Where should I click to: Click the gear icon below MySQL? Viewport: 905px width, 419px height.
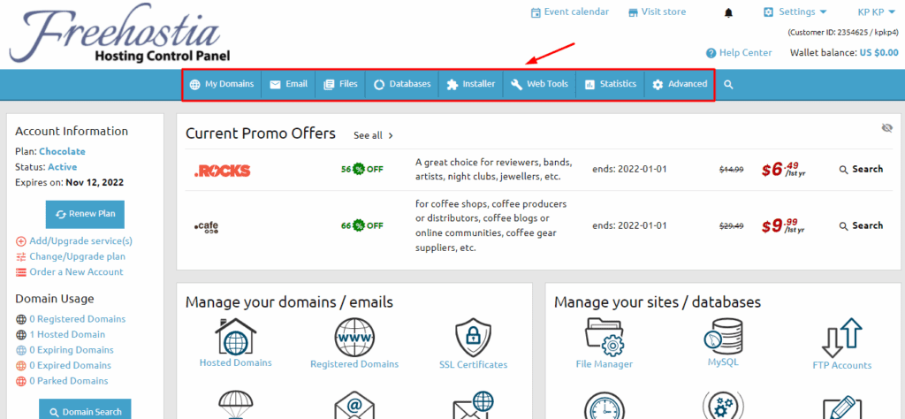723,405
